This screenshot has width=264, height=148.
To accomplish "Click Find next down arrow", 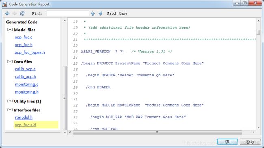I will 100,13.
